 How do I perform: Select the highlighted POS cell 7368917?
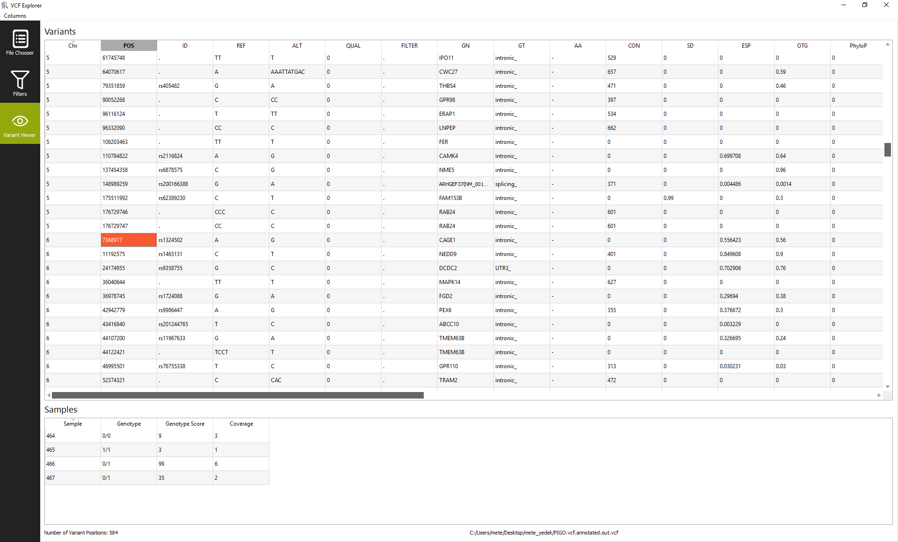point(129,240)
